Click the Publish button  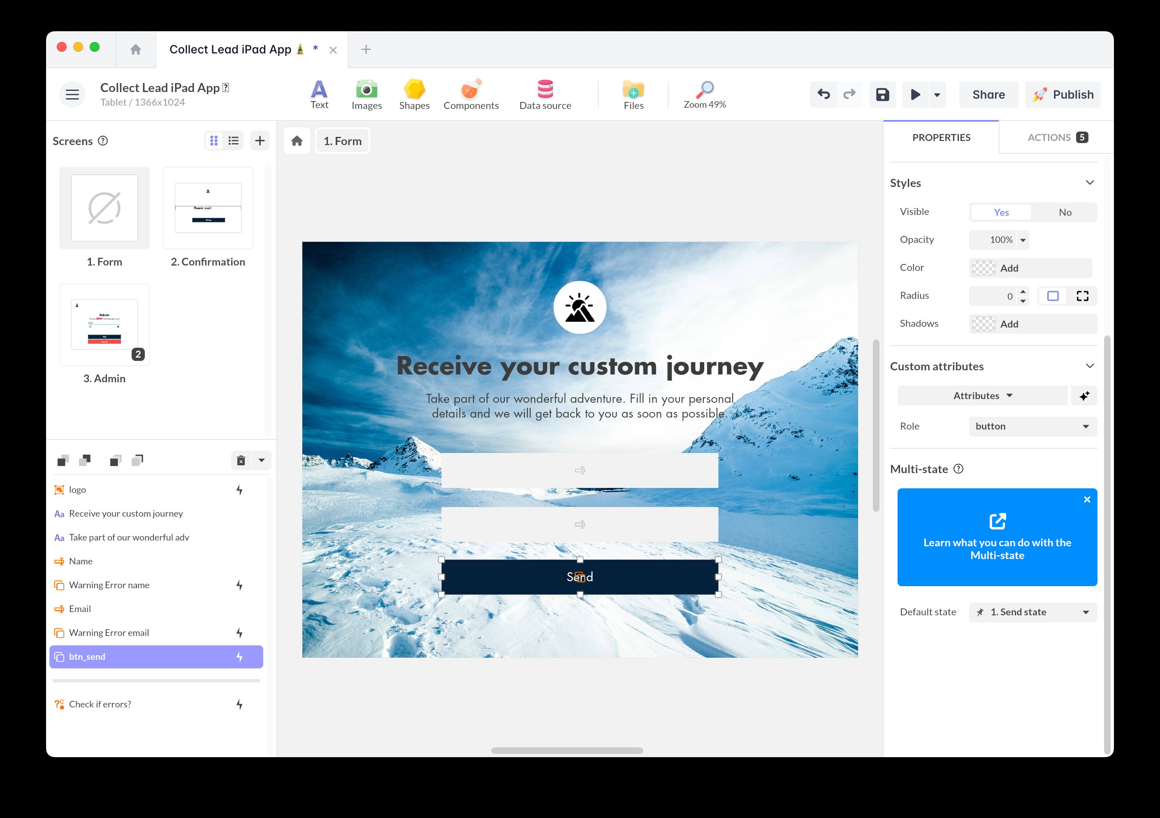(1063, 95)
